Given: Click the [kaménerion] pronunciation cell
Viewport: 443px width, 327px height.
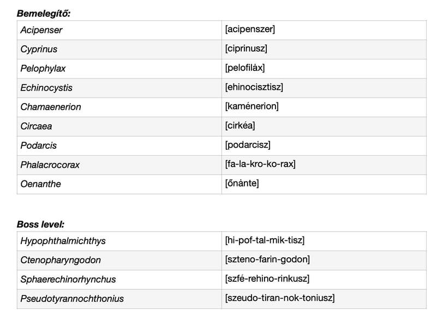Looking at the screenshot, I should coord(252,106).
